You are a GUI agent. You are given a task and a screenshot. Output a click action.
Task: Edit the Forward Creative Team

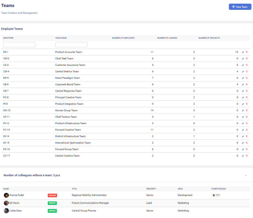pyautogui.click(x=243, y=130)
